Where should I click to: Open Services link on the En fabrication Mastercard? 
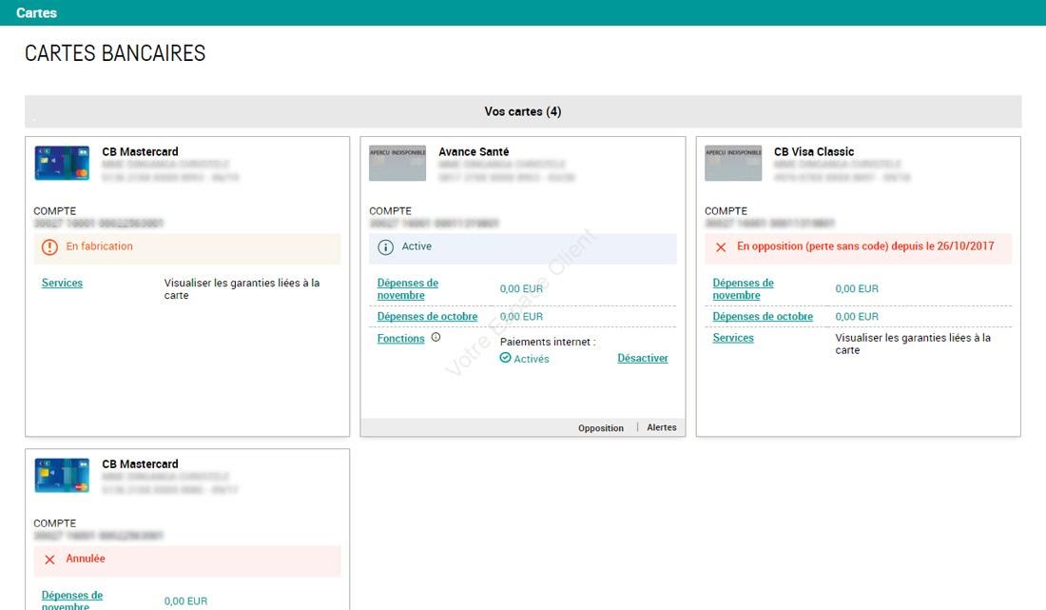(62, 283)
